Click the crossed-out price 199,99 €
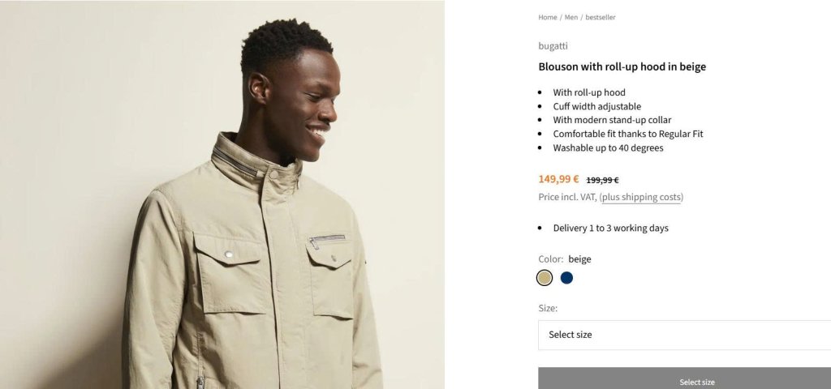831x389 pixels. [x=603, y=181]
